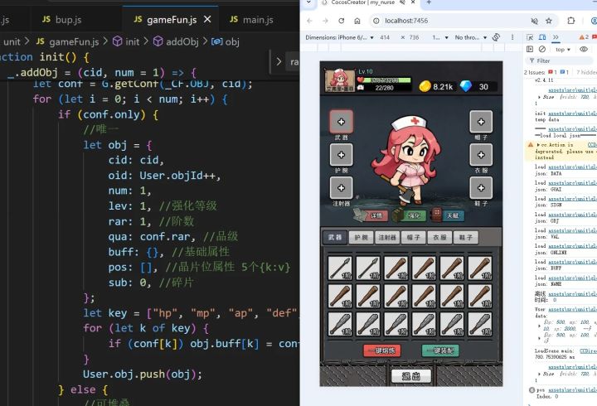Image resolution: width=597 pixels, height=406 pixels.
Task: Click the 帽子 hat equip slot plus
Action: [x=481, y=122]
